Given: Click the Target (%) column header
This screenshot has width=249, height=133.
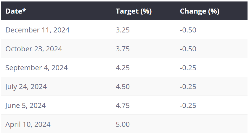Looking at the screenshot, I should (134, 11).
